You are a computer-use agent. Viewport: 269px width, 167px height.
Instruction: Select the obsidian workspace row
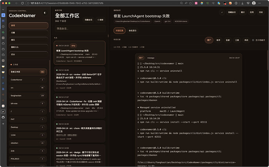pyautogui.click(x=28, y=143)
